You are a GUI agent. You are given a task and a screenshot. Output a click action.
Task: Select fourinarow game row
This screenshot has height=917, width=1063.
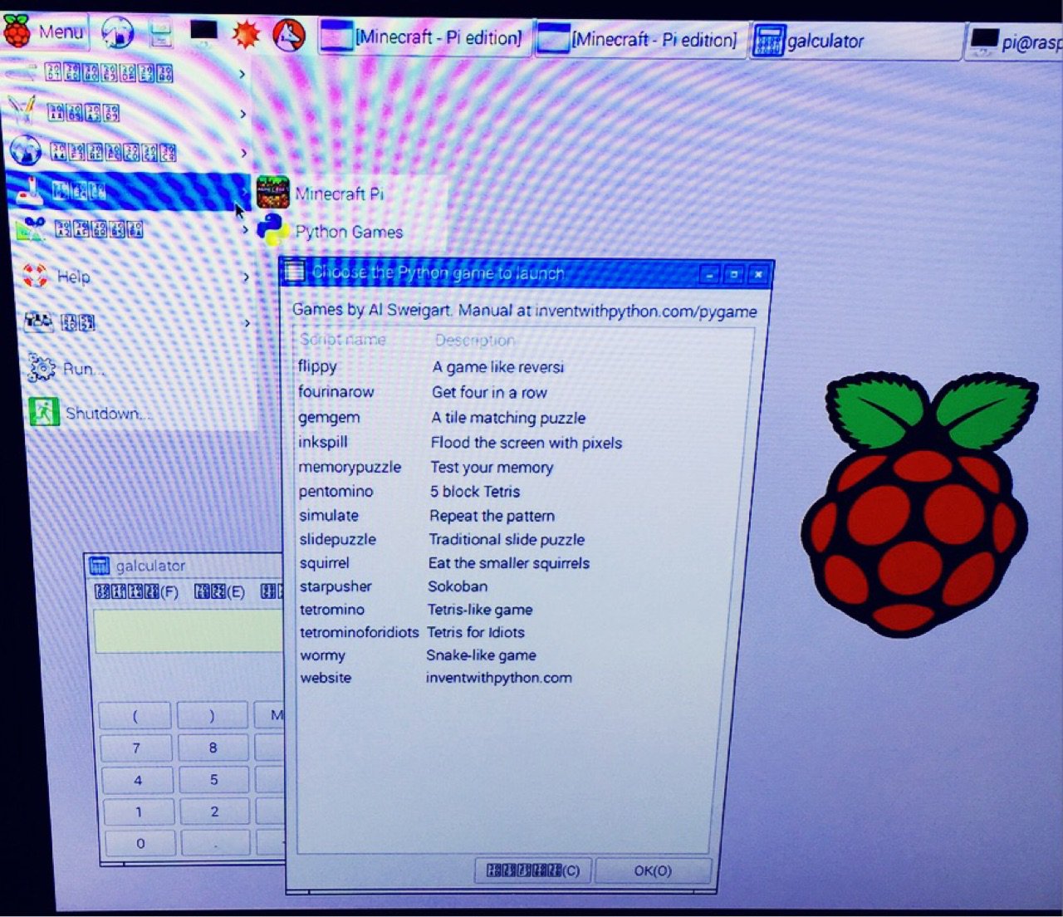click(525, 392)
